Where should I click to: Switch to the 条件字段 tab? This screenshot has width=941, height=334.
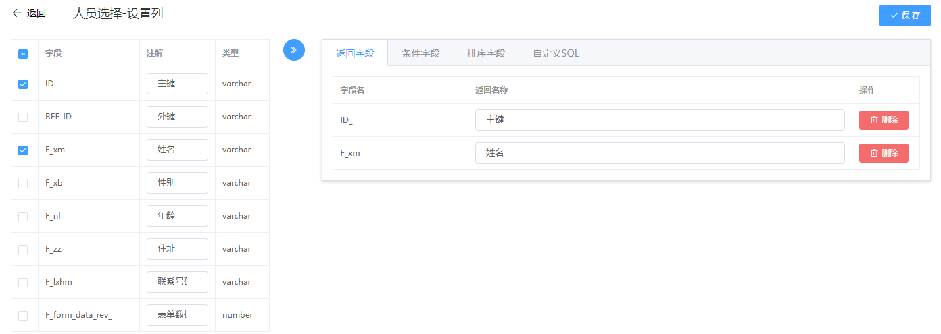pyautogui.click(x=420, y=53)
